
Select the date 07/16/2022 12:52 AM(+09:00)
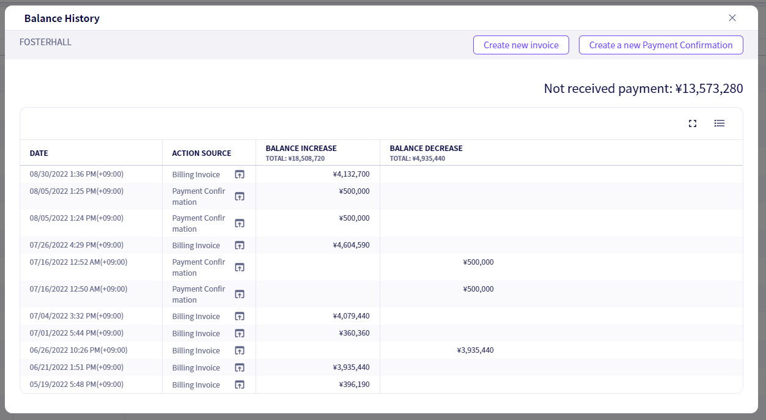click(79, 262)
